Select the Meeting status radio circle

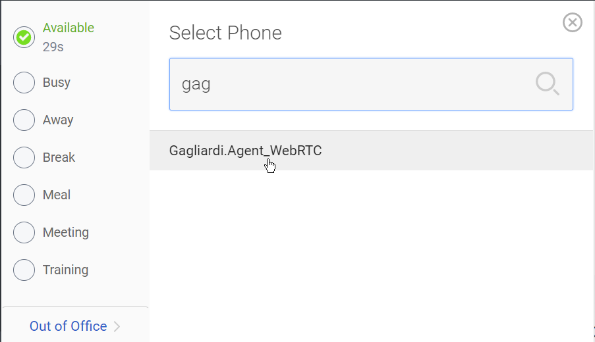pos(24,233)
